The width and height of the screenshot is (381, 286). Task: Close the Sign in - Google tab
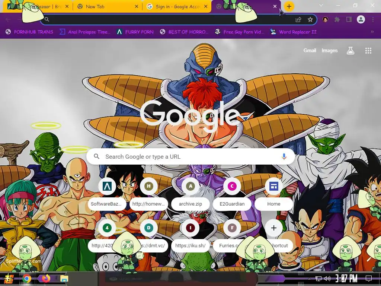[206, 7]
